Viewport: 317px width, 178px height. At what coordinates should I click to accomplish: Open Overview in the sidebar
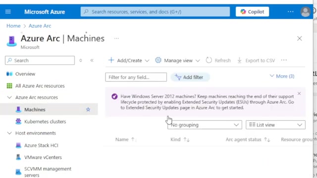pyautogui.click(x=25, y=74)
